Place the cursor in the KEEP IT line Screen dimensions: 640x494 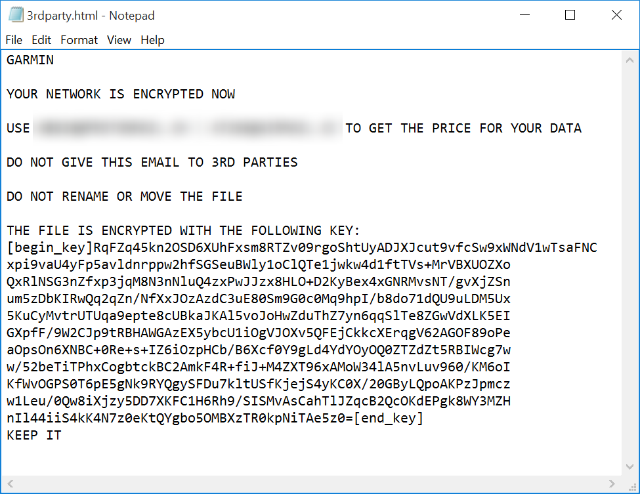point(34,435)
